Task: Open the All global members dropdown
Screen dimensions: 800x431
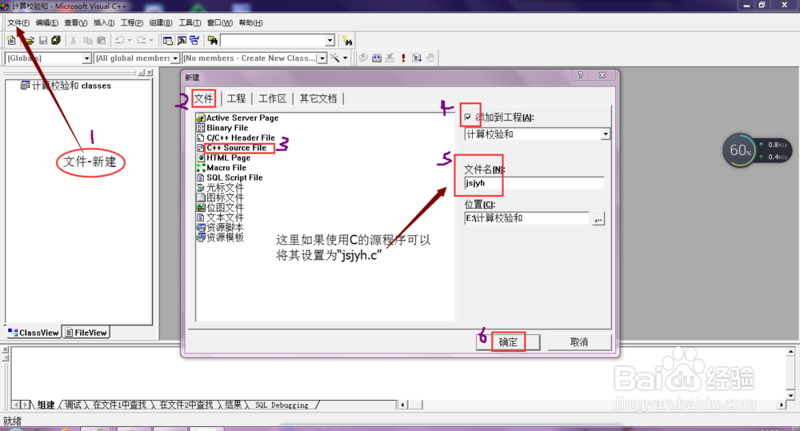Action: (x=175, y=58)
